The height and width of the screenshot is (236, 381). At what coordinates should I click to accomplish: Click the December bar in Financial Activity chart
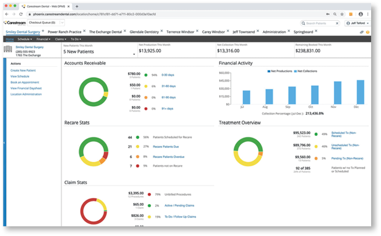(x=360, y=92)
